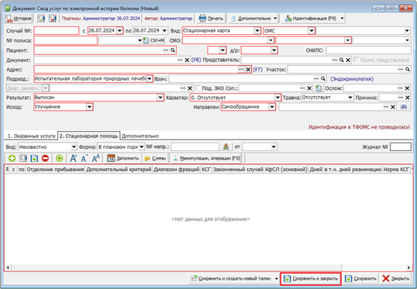This screenshot has width=417, height=289.
Task: Open the ellipsis browse in Адрес field
Action: click(x=241, y=70)
